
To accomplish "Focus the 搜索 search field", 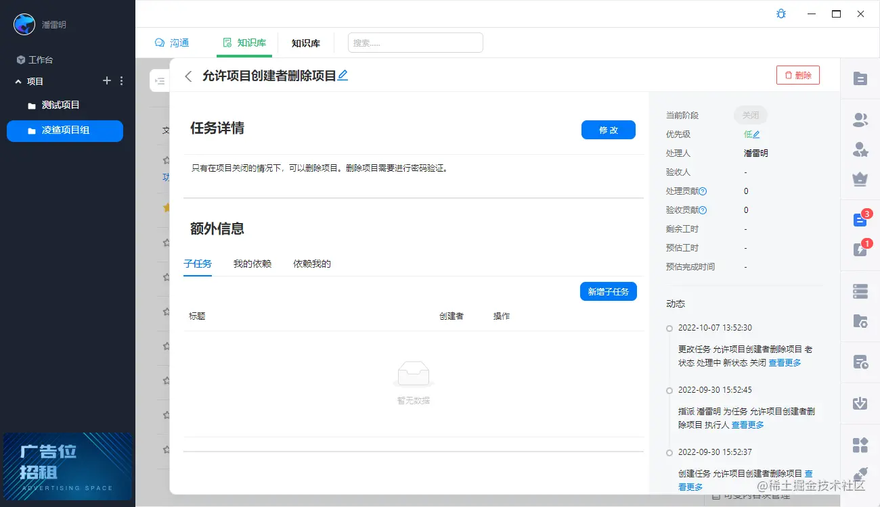I will 416,43.
